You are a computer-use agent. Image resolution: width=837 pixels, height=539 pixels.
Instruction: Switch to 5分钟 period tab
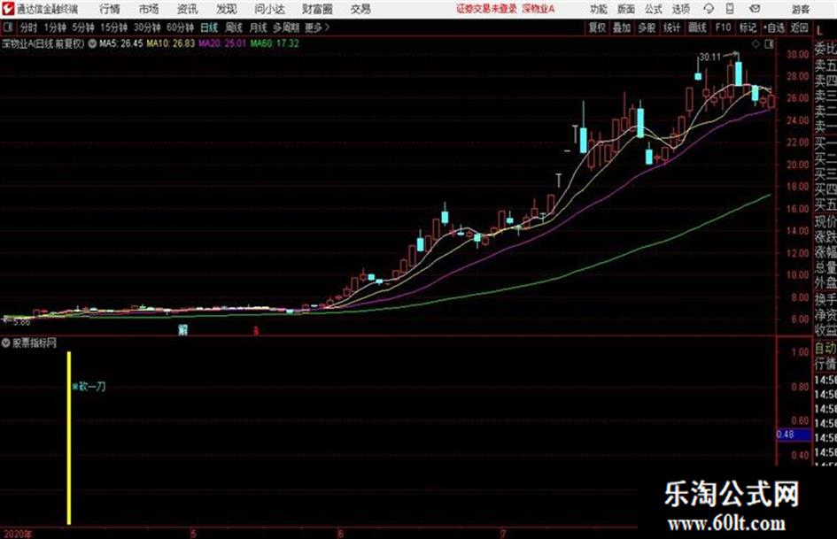[x=83, y=27]
